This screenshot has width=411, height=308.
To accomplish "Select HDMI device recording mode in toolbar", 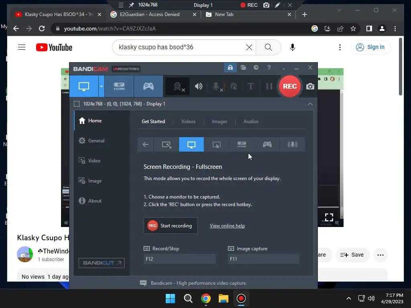I will click(x=119, y=86).
